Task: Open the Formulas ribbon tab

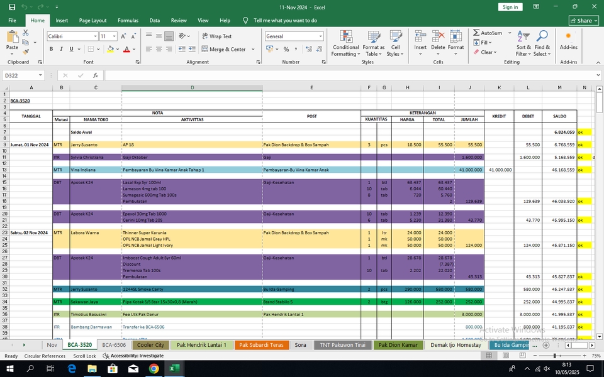Action: pos(128,20)
